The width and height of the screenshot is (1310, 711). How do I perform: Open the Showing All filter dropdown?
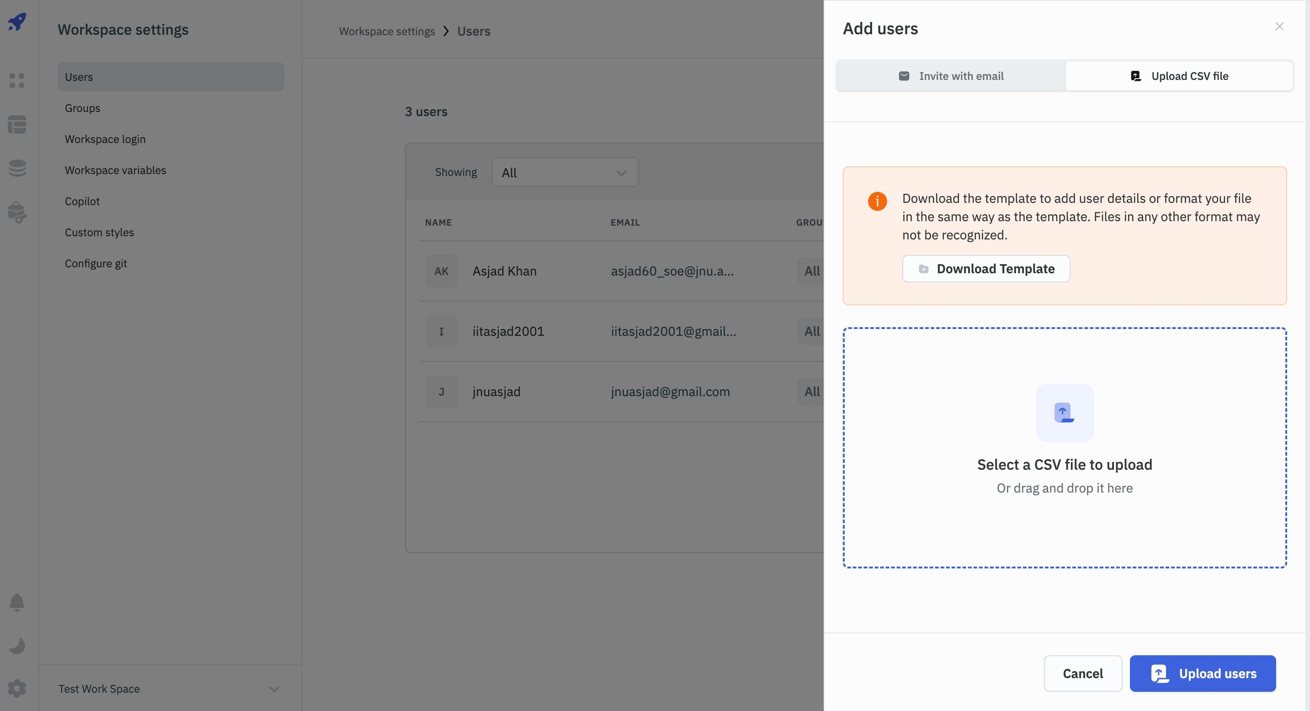point(565,172)
